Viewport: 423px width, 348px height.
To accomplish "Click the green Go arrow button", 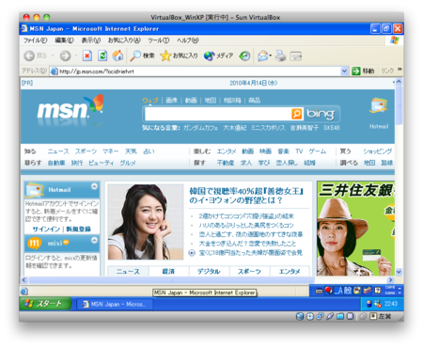I will [356, 71].
